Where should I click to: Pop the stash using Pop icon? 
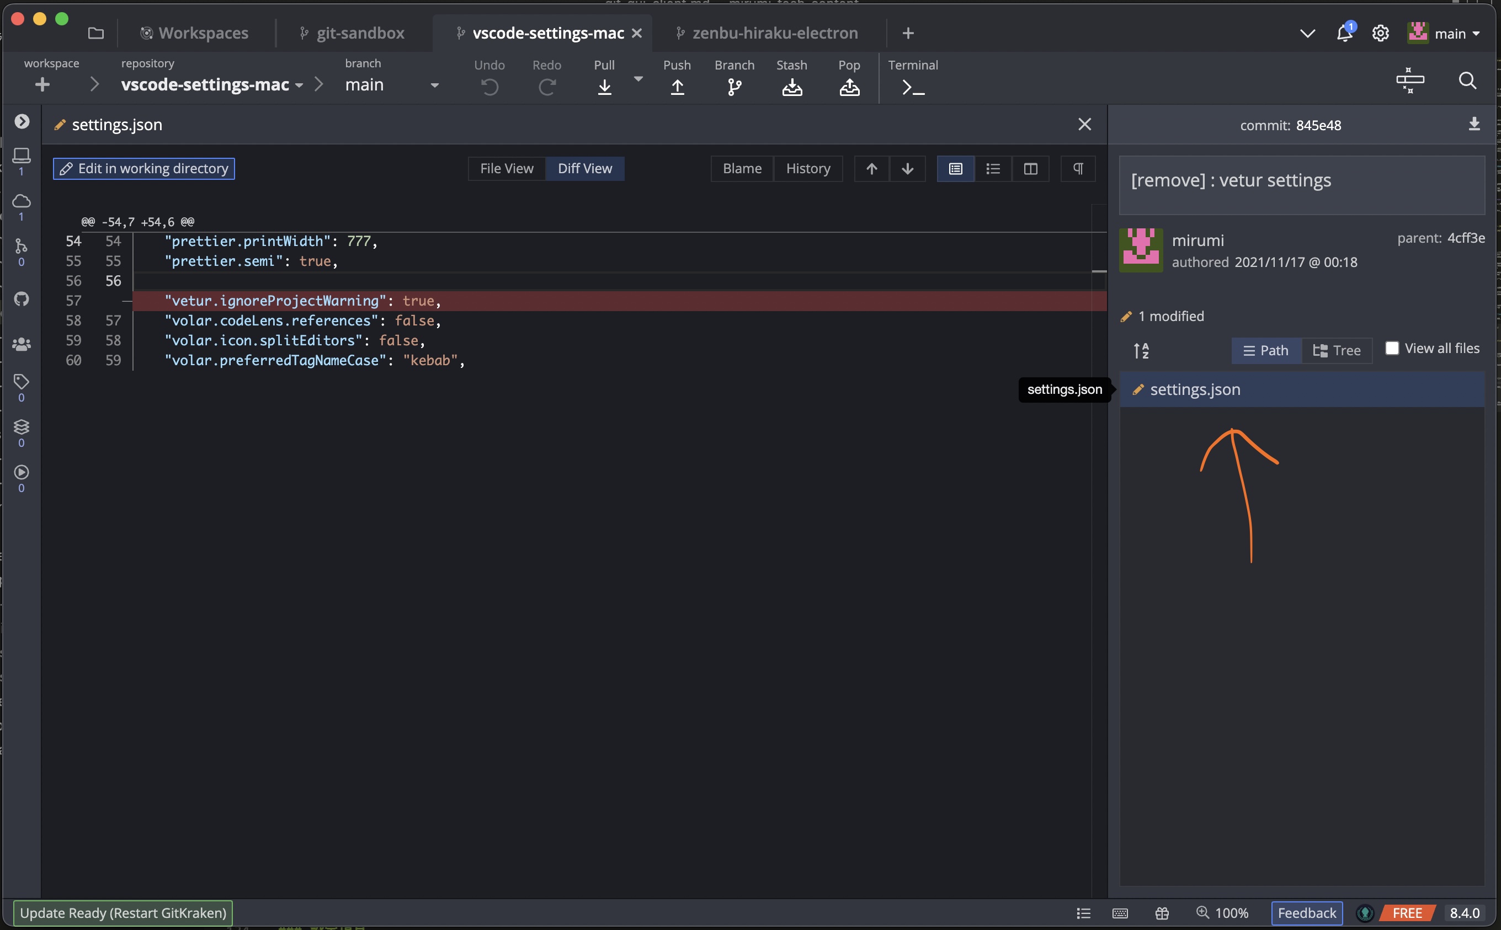coord(849,87)
